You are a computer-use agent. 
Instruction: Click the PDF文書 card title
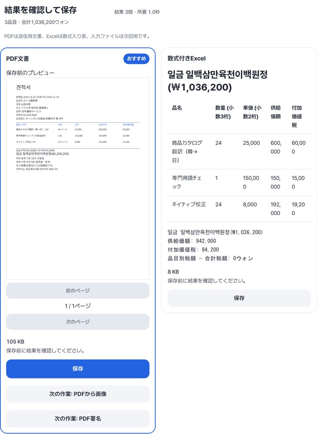pos(18,59)
